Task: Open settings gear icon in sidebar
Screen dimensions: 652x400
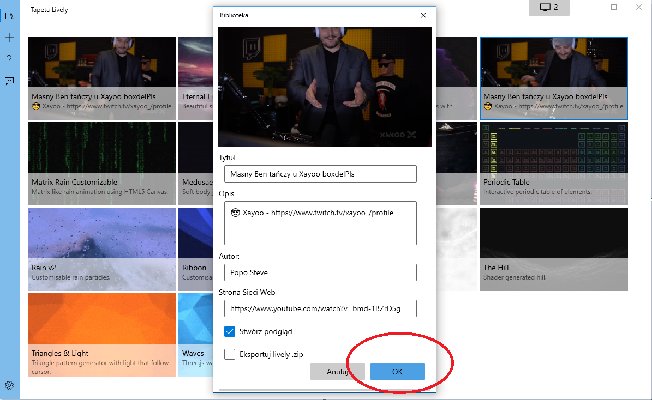Action: [x=9, y=385]
